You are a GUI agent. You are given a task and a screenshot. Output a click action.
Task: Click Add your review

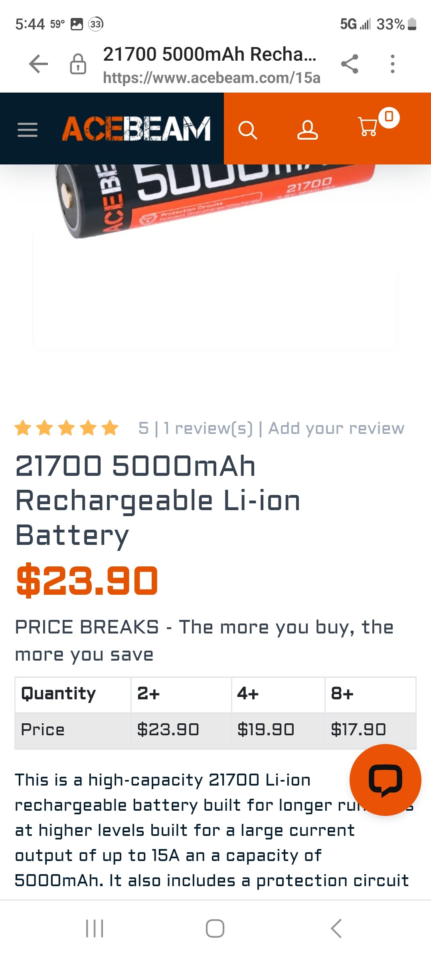click(336, 428)
